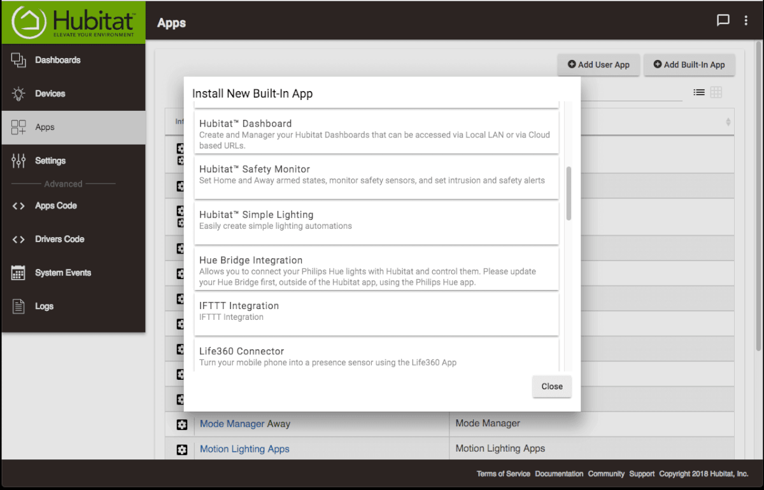The height and width of the screenshot is (490, 764).
Task: Click the gear icon for Motion Lighting Apps
Action: click(182, 450)
